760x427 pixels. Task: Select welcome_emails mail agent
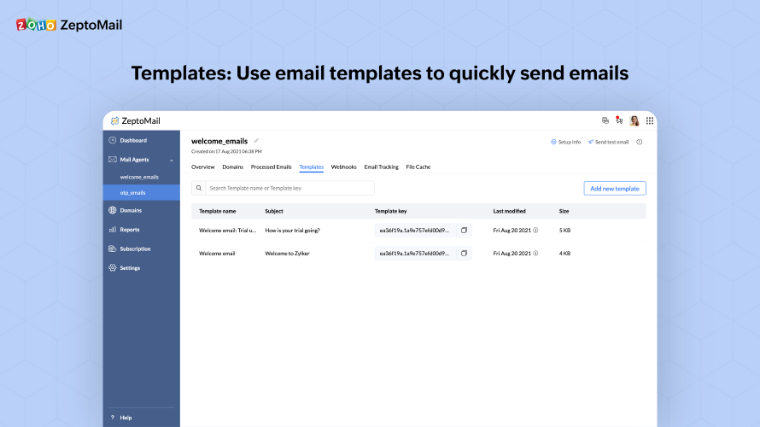(x=139, y=177)
